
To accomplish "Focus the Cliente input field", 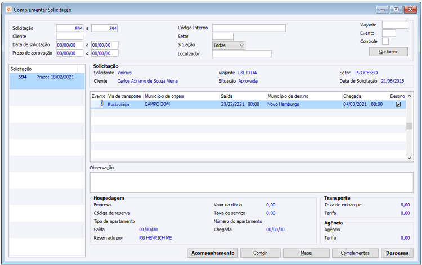I will pos(70,37).
